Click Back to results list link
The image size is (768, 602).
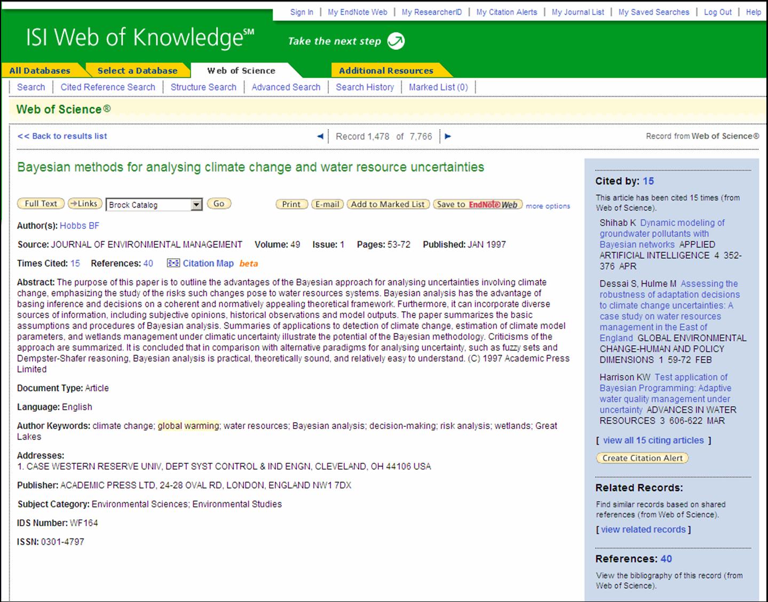pyautogui.click(x=62, y=136)
